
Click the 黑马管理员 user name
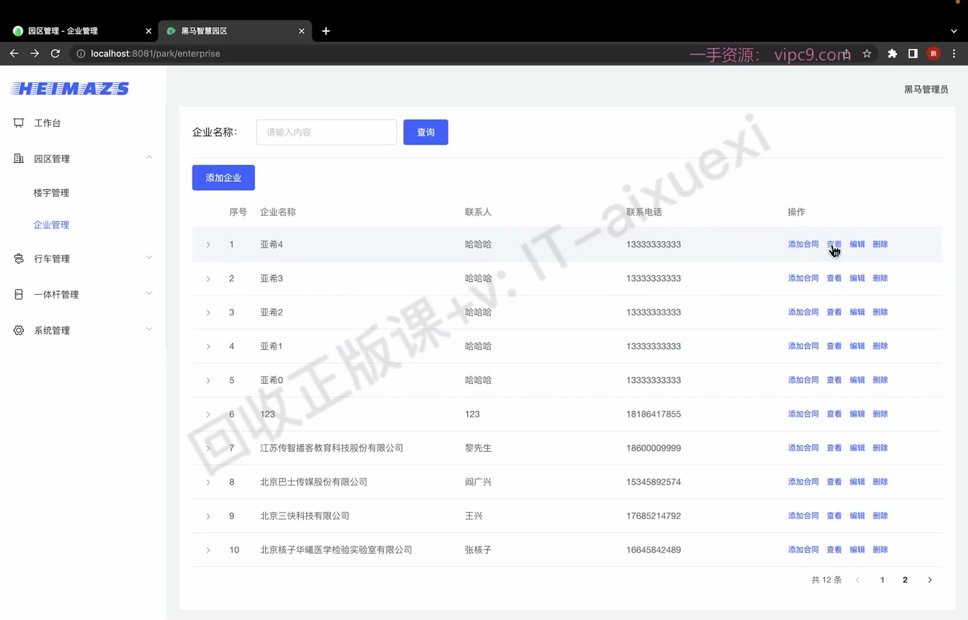[926, 90]
